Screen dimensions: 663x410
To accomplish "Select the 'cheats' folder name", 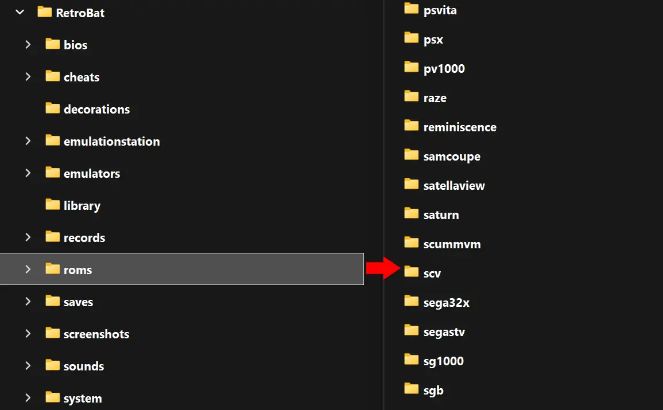I will click(x=82, y=77).
